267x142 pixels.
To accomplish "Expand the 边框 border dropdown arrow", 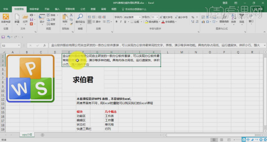I will tap(141, 22).
